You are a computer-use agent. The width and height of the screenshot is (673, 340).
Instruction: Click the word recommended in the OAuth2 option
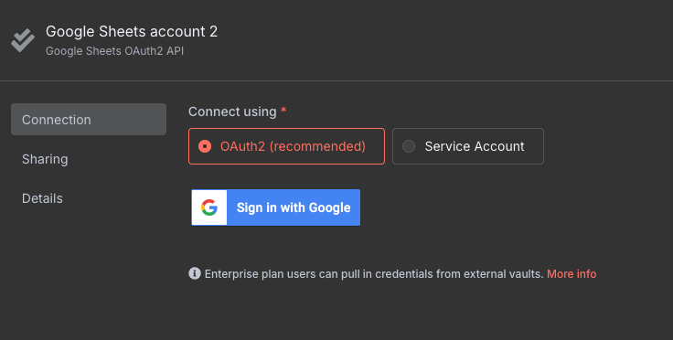pyautogui.click(x=317, y=146)
